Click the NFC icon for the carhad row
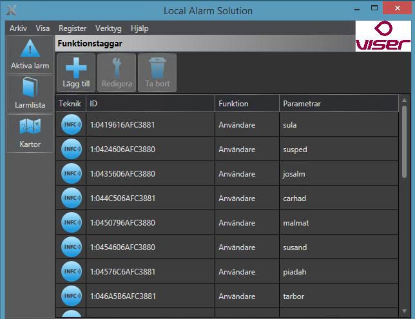415x319 pixels. click(71, 198)
